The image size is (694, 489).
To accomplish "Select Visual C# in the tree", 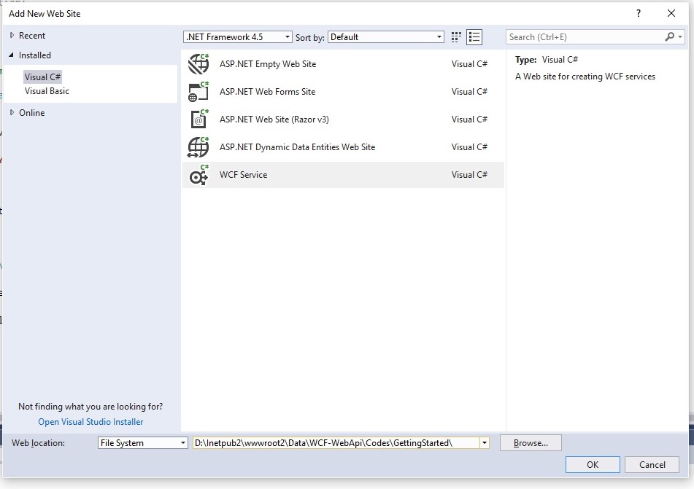I will (42, 77).
